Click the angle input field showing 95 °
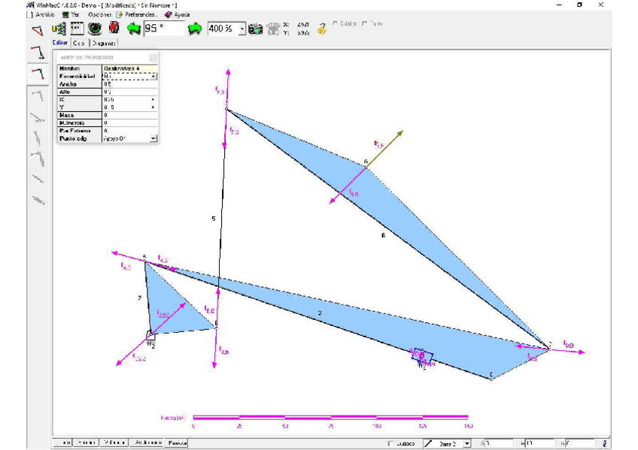The image size is (638, 450). [x=164, y=29]
